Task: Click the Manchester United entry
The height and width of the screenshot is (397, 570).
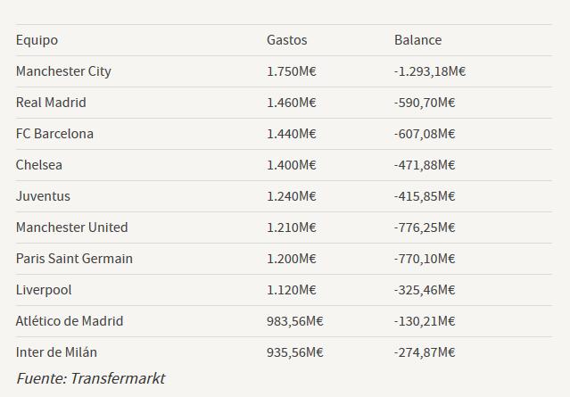Action: pos(71,227)
